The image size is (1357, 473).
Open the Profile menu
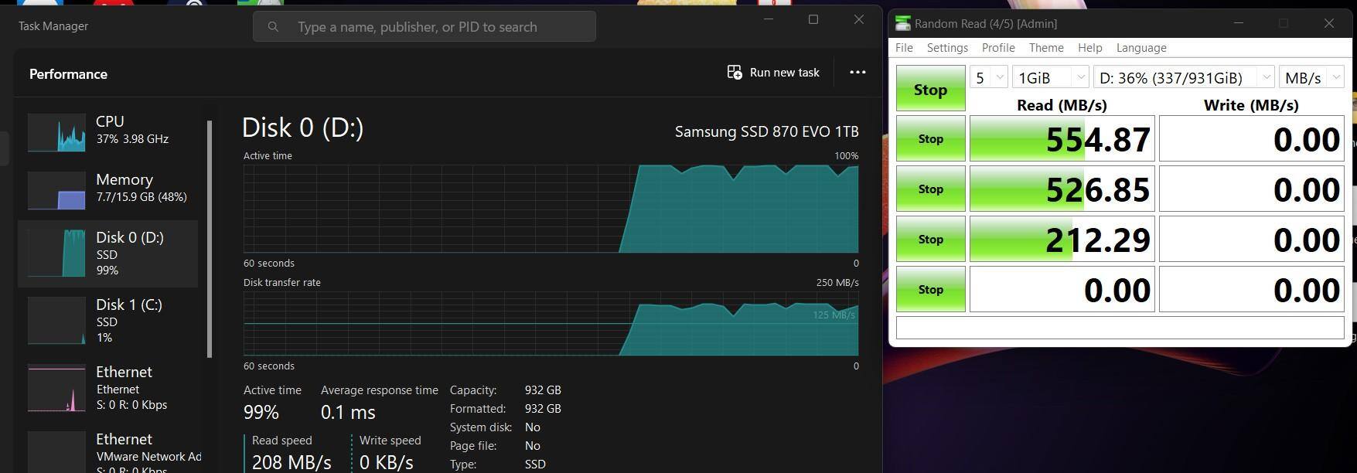click(x=998, y=48)
